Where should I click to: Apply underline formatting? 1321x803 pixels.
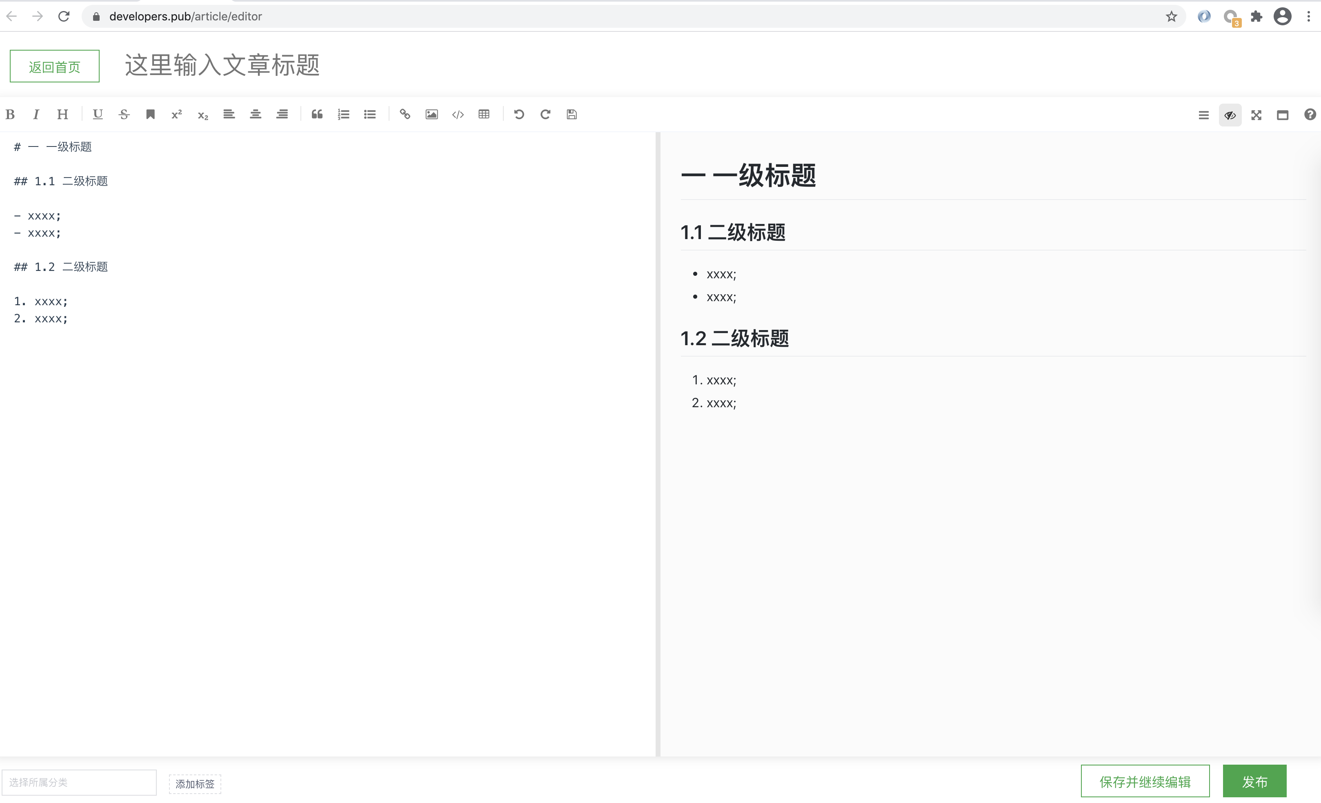point(98,114)
